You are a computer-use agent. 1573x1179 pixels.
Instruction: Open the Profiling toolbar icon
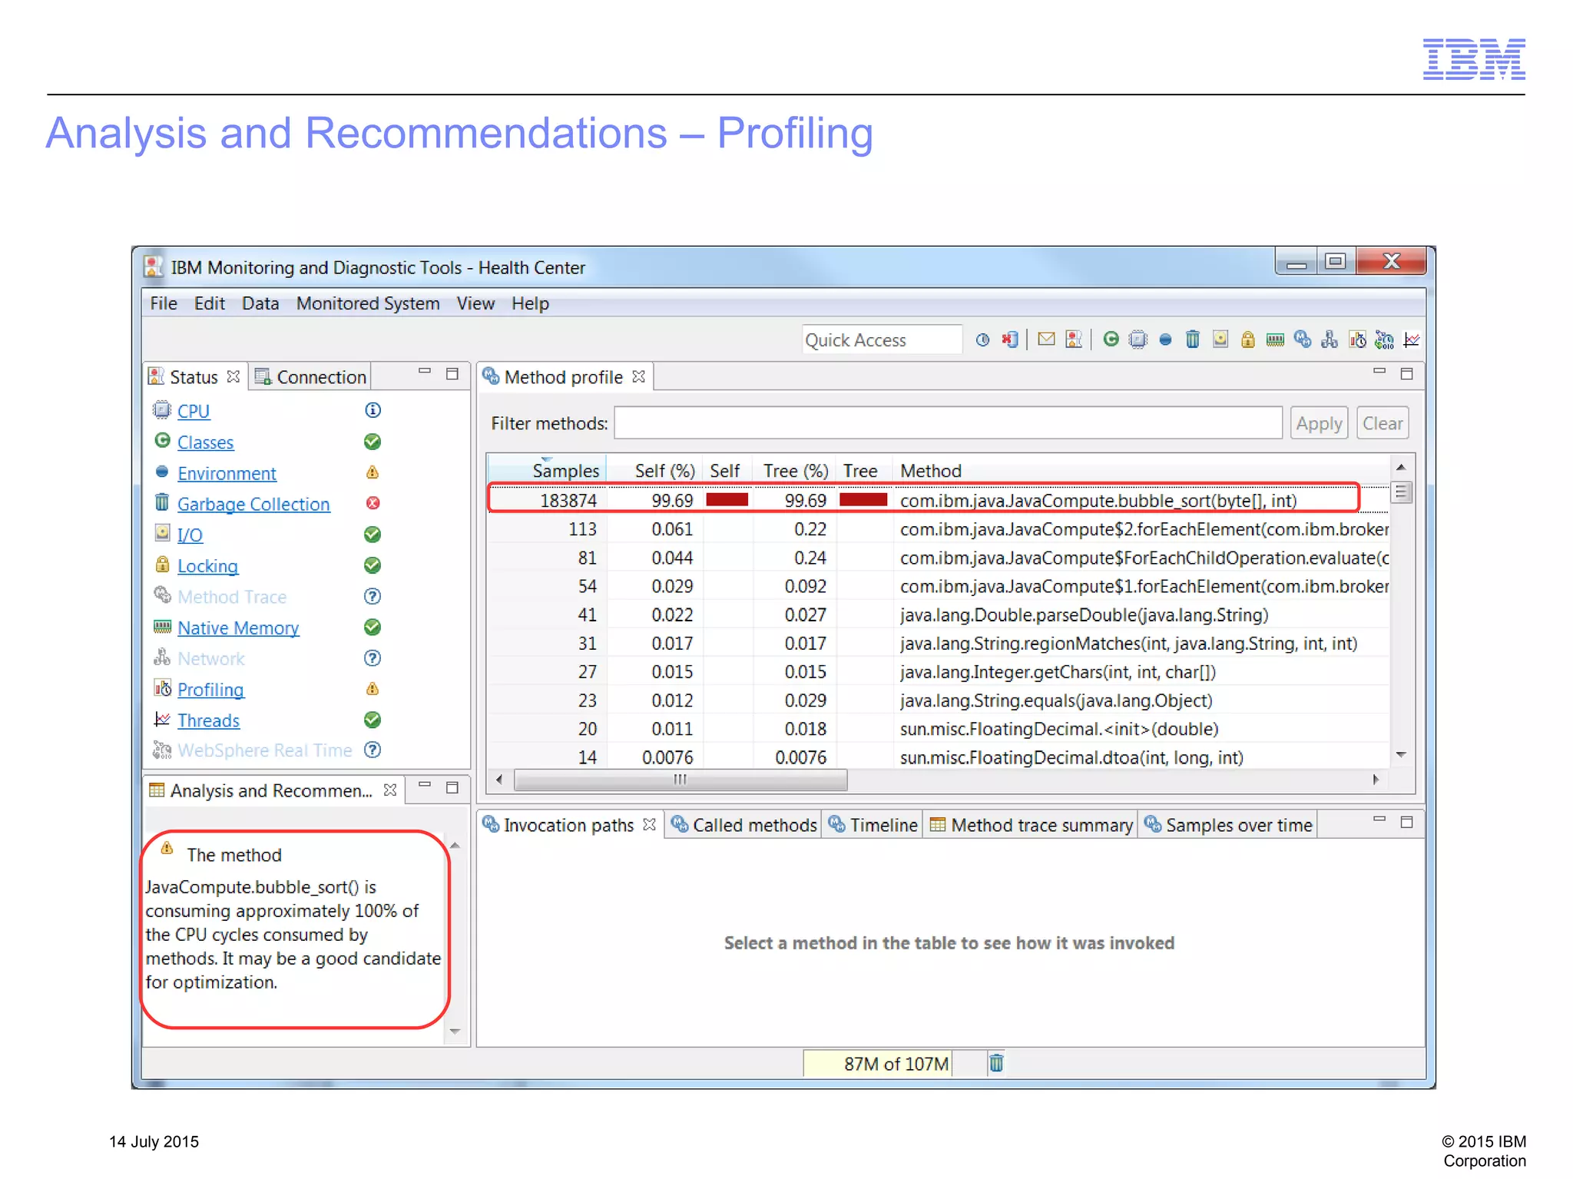(1358, 339)
